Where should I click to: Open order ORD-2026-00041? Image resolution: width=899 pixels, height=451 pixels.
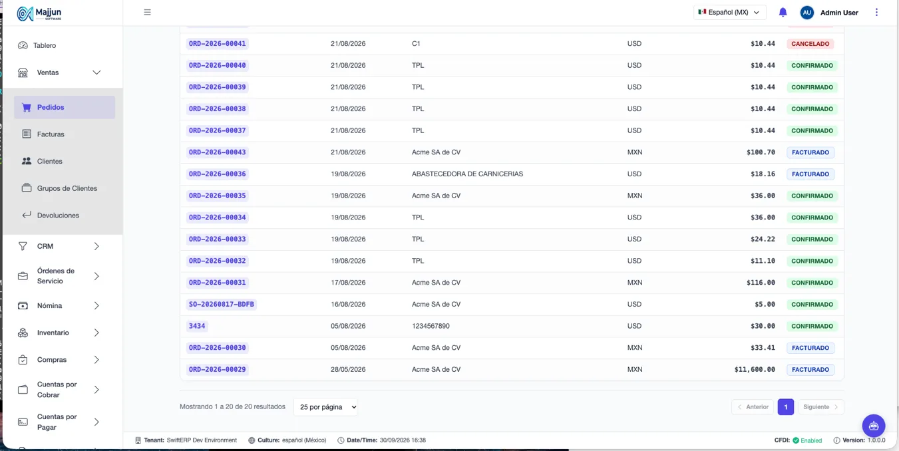(217, 44)
